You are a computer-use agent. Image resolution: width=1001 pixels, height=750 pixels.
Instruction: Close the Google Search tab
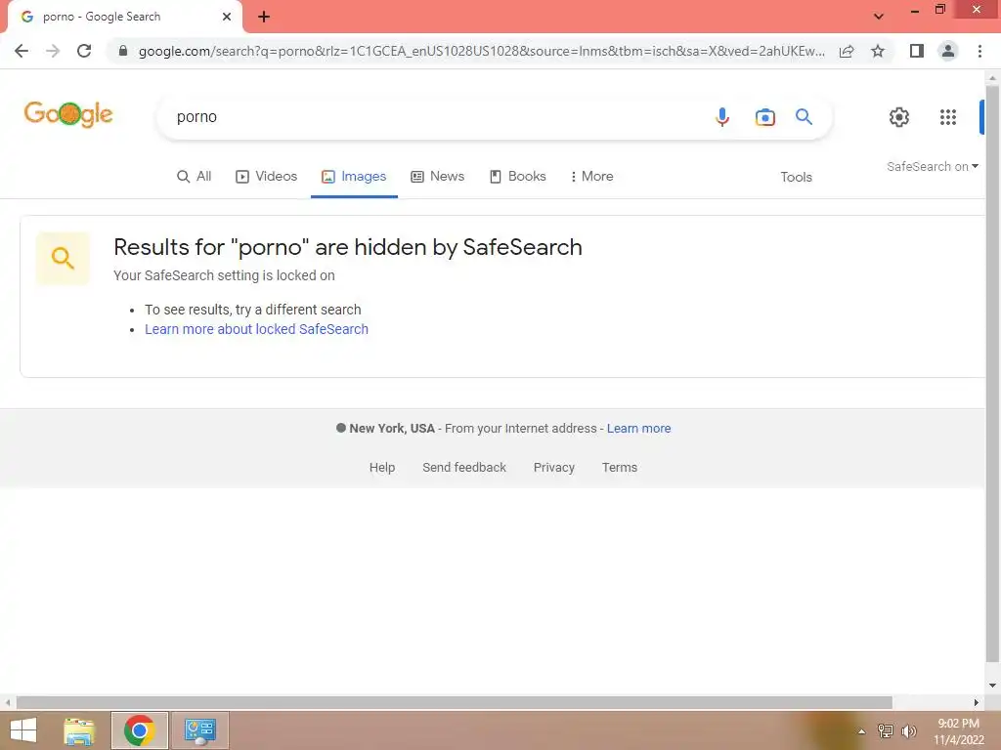pyautogui.click(x=227, y=17)
